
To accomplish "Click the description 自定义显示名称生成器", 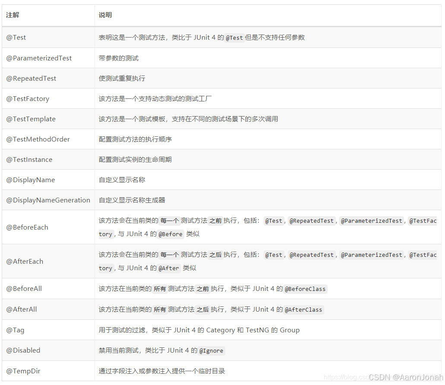I will click(132, 200).
